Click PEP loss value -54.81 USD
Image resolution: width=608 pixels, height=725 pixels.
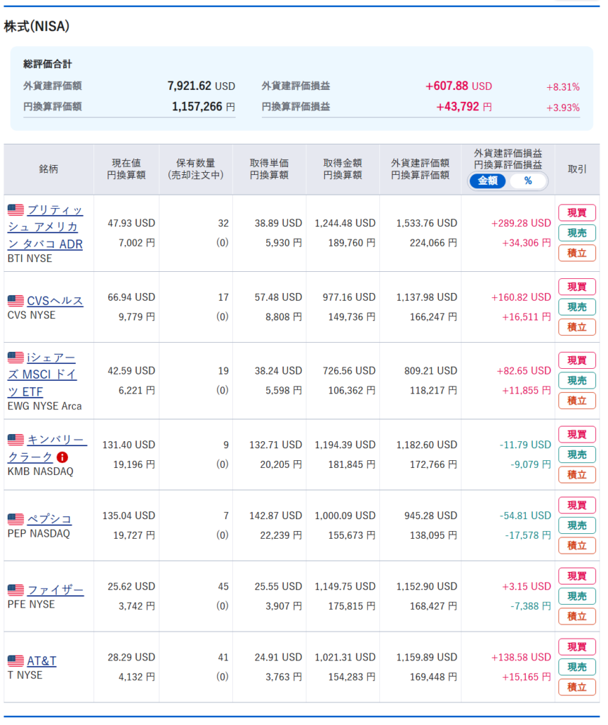[525, 515]
